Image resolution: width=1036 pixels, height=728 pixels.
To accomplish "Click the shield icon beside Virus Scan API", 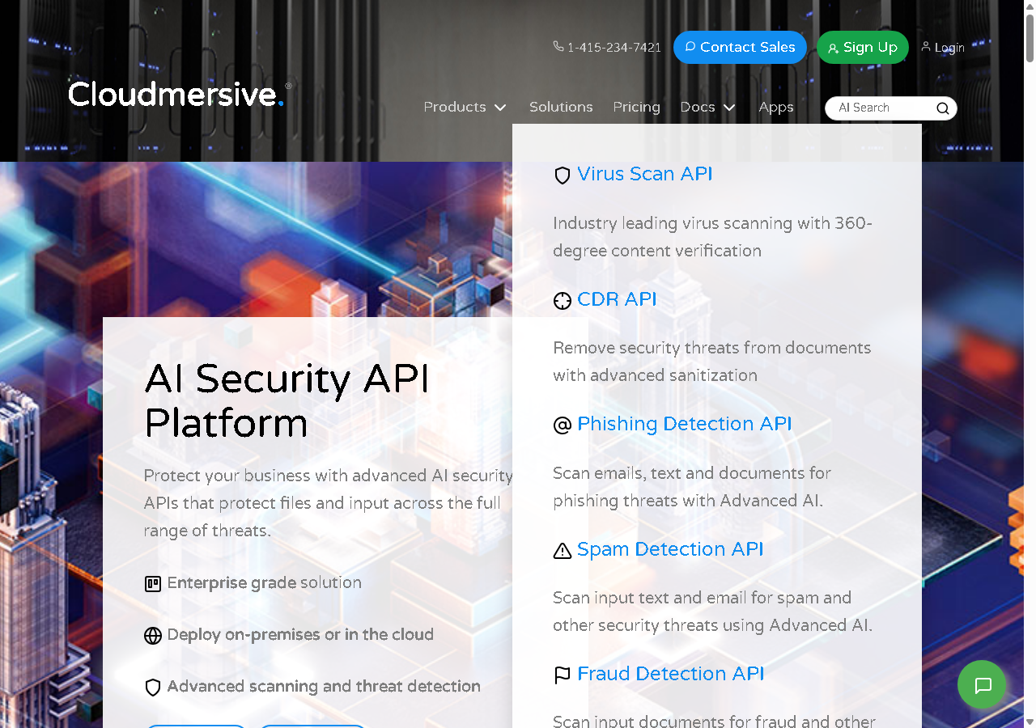I will pos(563,176).
